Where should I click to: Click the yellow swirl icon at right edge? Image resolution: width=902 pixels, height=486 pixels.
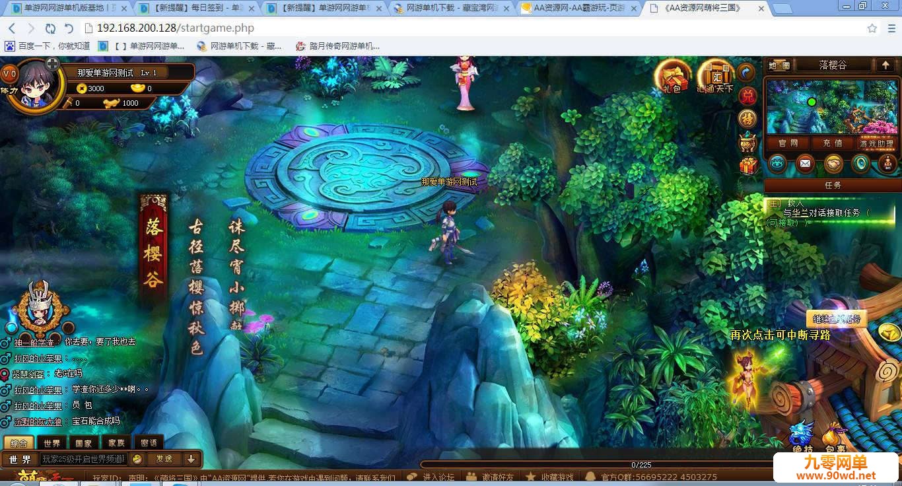[x=889, y=333]
